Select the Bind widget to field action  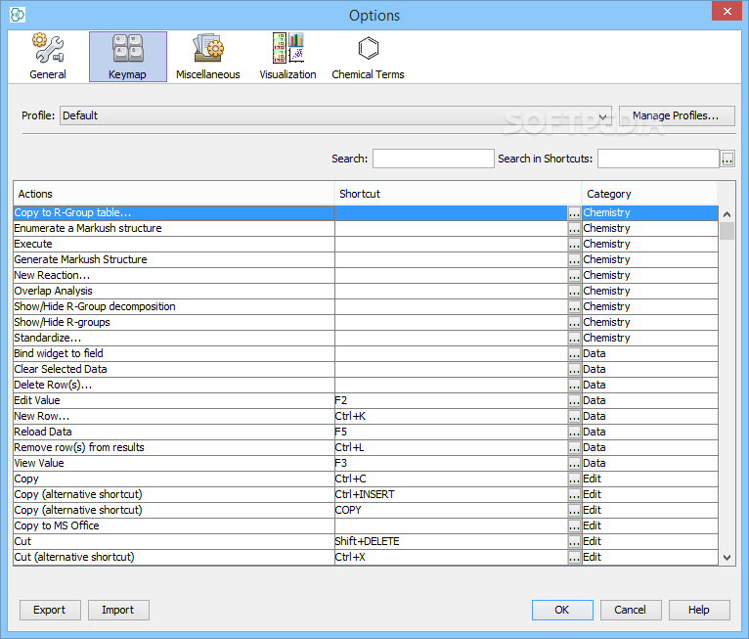[x=174, y=353]
